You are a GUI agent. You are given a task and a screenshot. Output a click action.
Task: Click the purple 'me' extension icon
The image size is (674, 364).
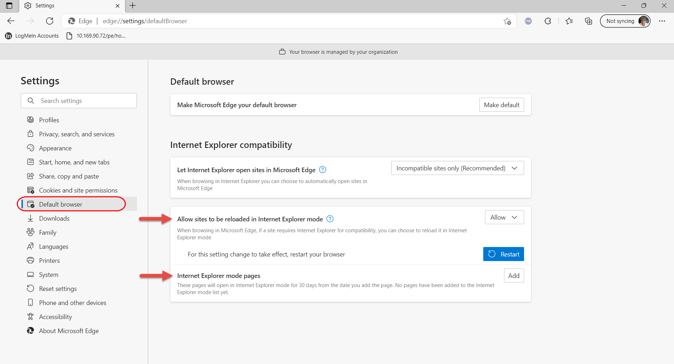point(528,21)
